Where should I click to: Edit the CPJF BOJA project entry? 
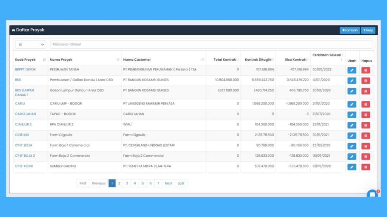click(351, 146)
